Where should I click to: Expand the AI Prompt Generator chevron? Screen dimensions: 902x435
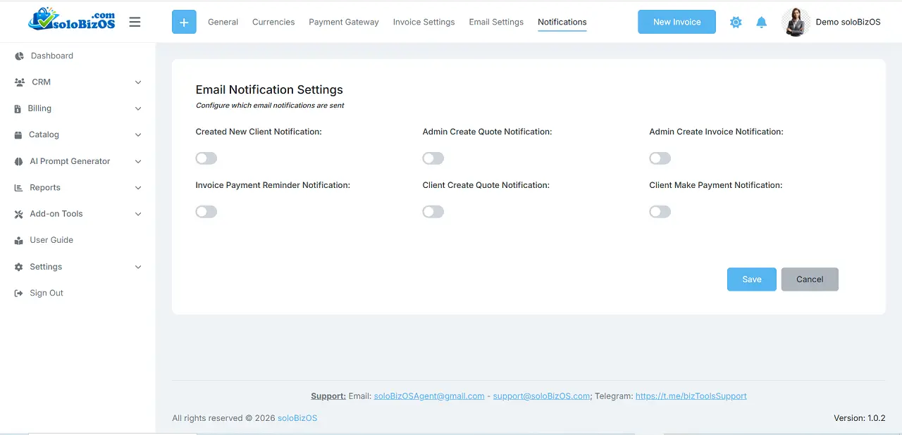pyautogui.click(x=138, y=161)
